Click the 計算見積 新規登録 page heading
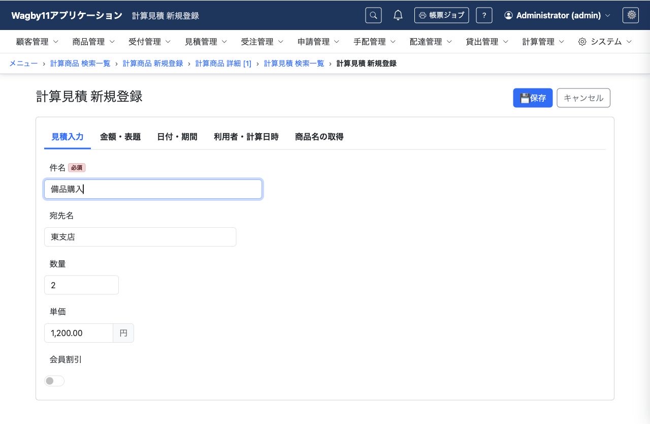Viewport: 650px width, 424px height. pyautogui.click(x=89, y=97)
